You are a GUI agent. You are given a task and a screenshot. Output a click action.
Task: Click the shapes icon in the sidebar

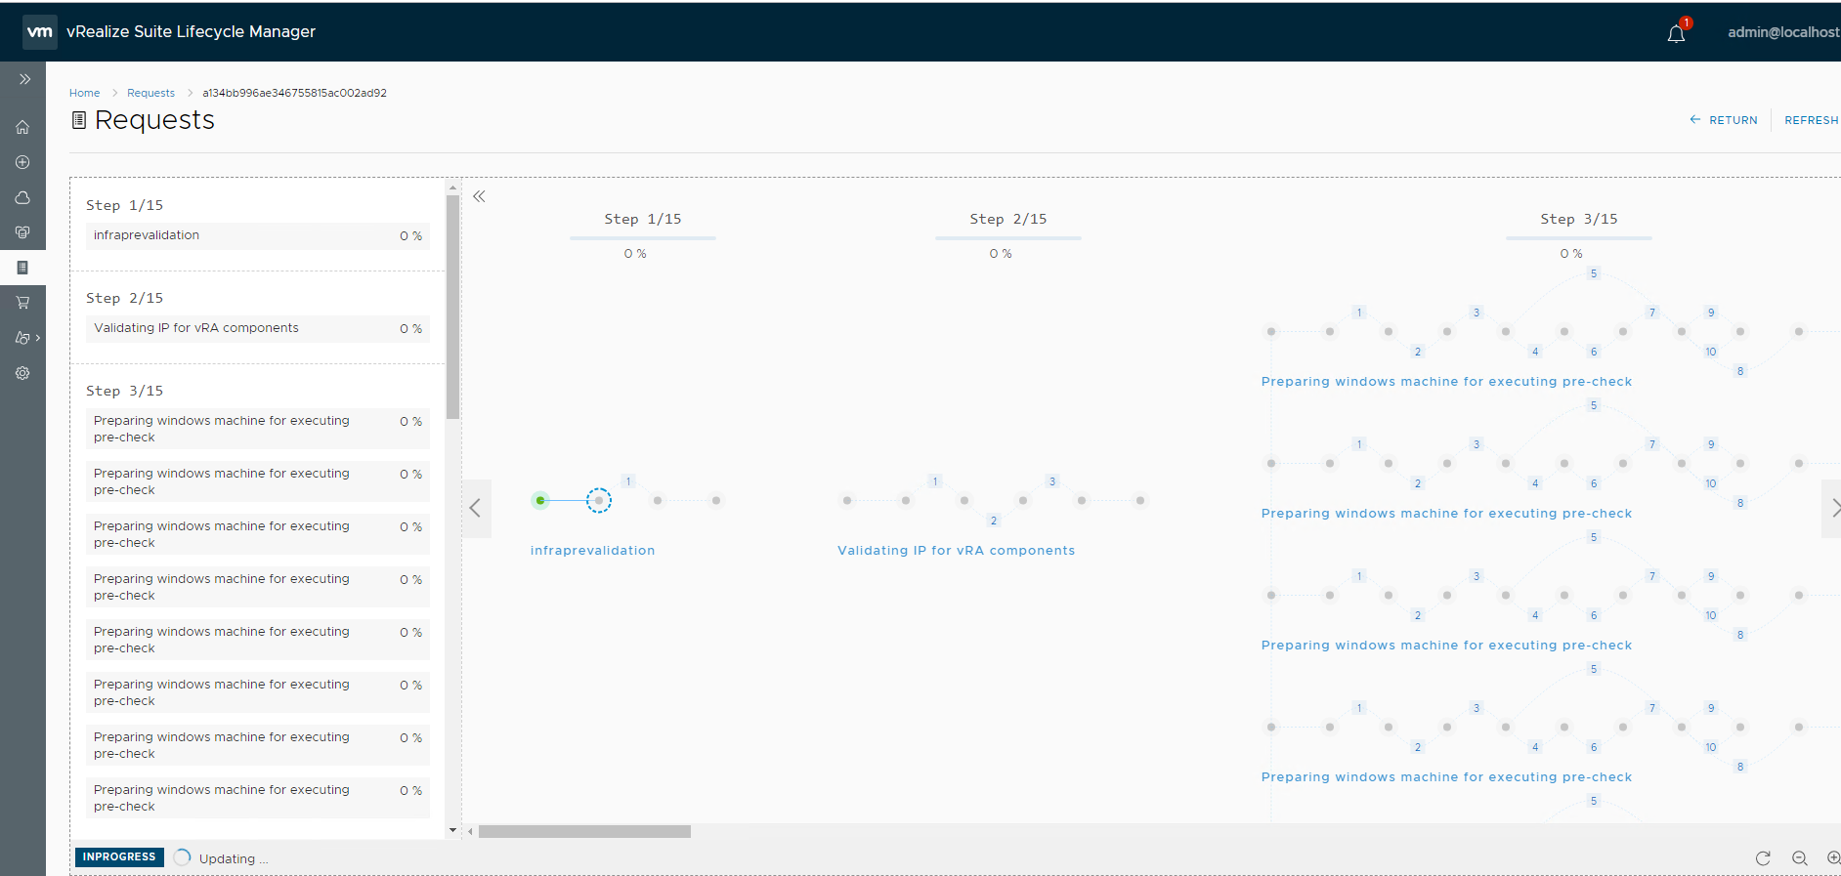click(x=22, y=338)
